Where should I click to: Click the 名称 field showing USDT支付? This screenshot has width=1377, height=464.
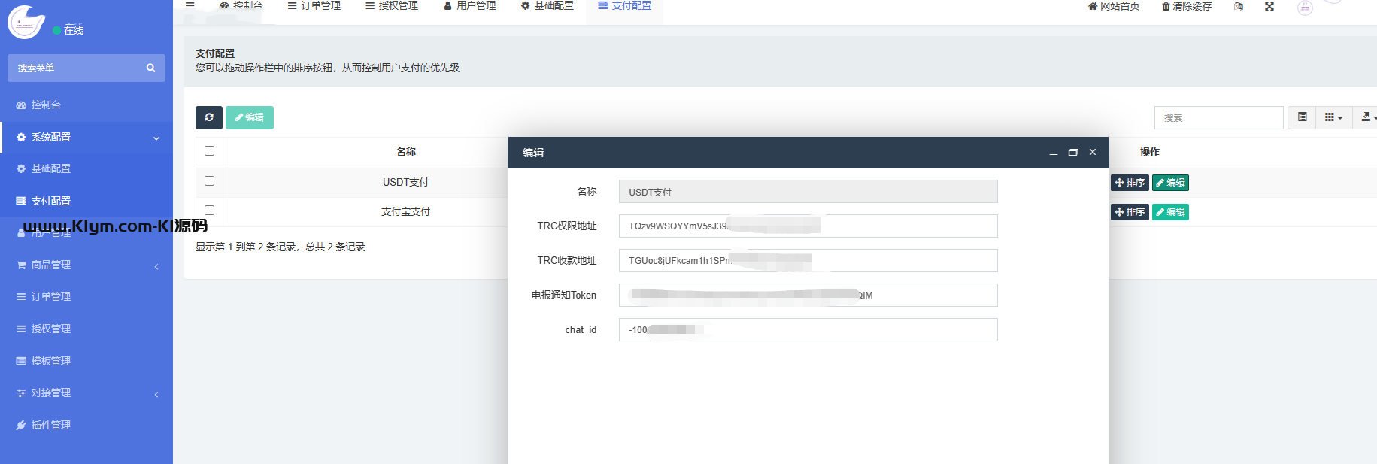[808, 192]
